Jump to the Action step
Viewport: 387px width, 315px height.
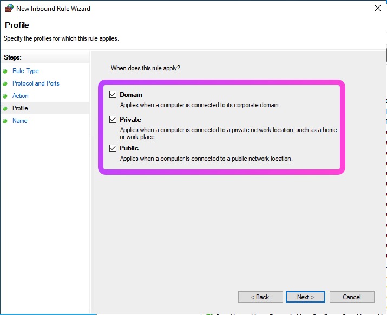(21, 96)
